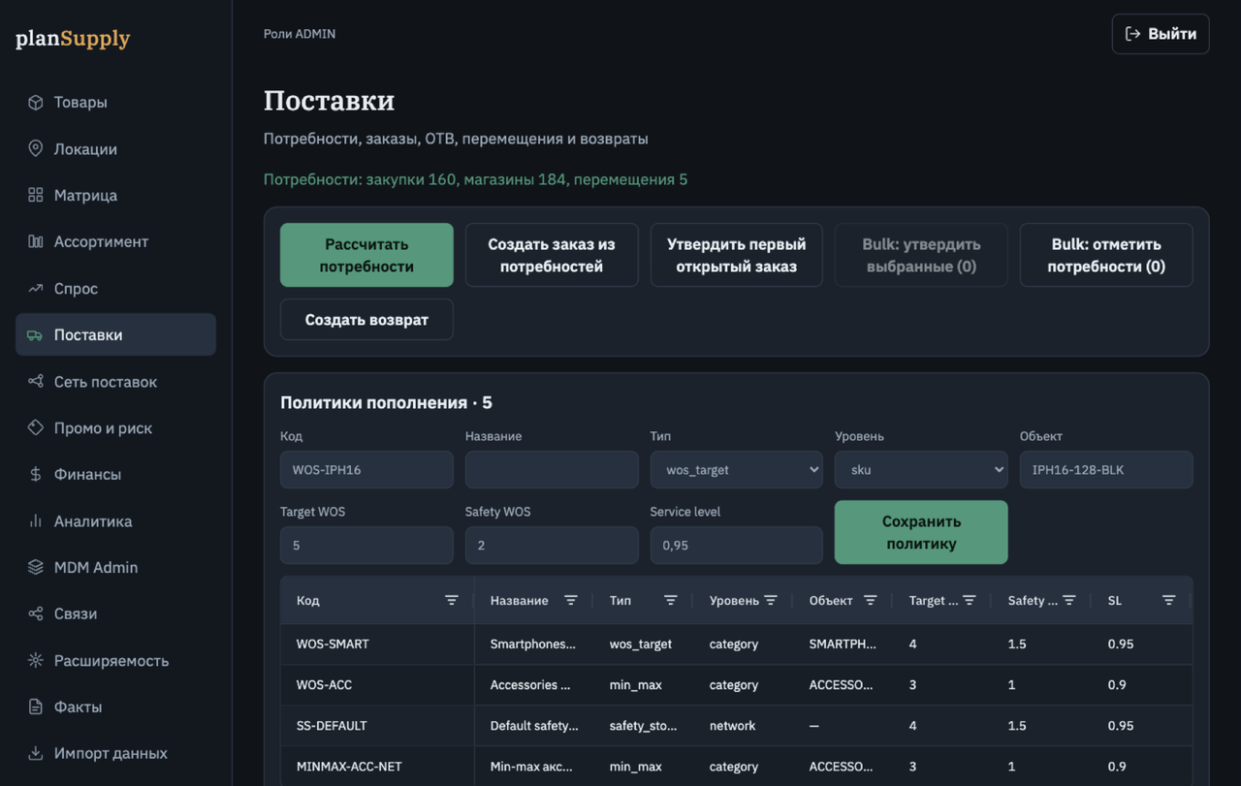Click the Импорт данных download icon
The width and height of the screenshot is (1241, 786).
pyautogui.click(x=36, y=753)
